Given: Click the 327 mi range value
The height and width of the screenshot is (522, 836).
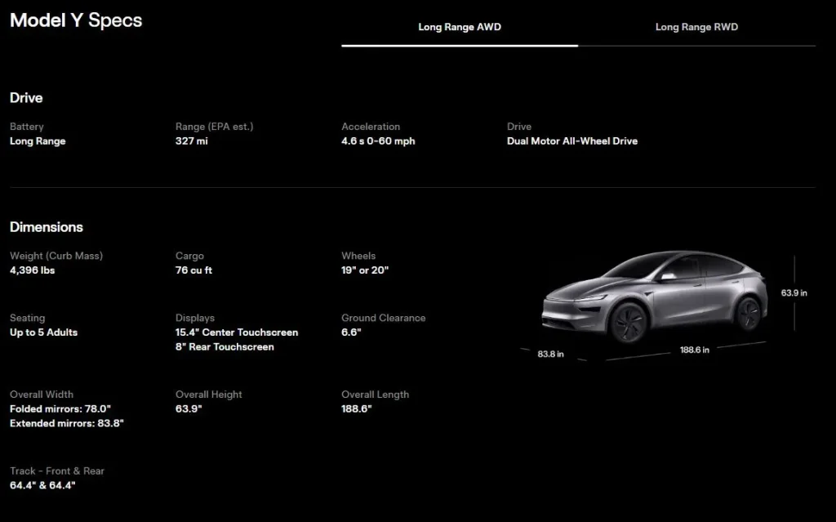Looking at the screenshot, I should (191, 141).
